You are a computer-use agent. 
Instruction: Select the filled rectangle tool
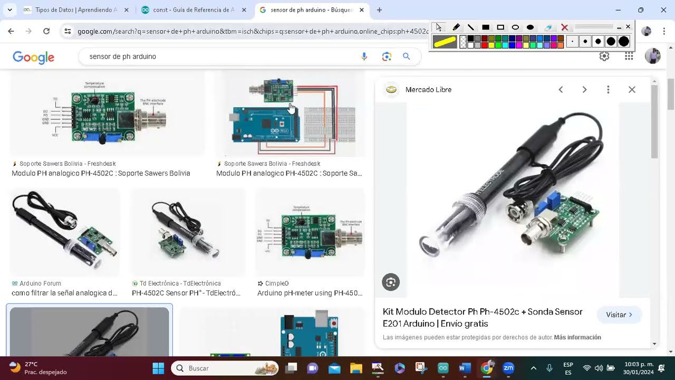tap(486, 27)
